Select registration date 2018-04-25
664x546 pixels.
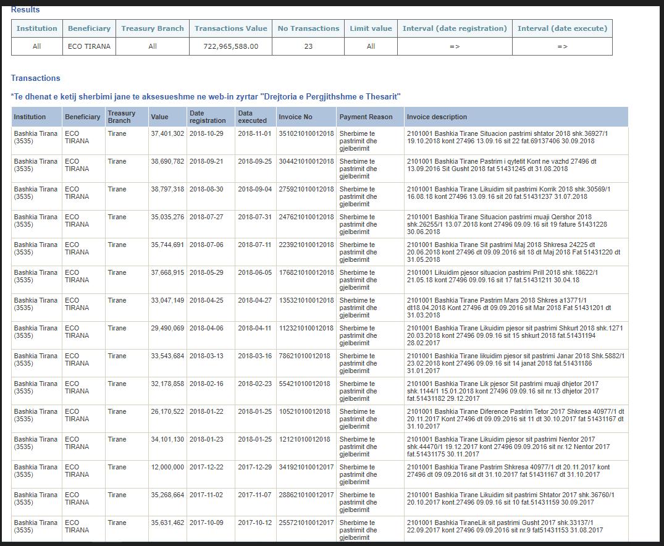pos(206,300)
